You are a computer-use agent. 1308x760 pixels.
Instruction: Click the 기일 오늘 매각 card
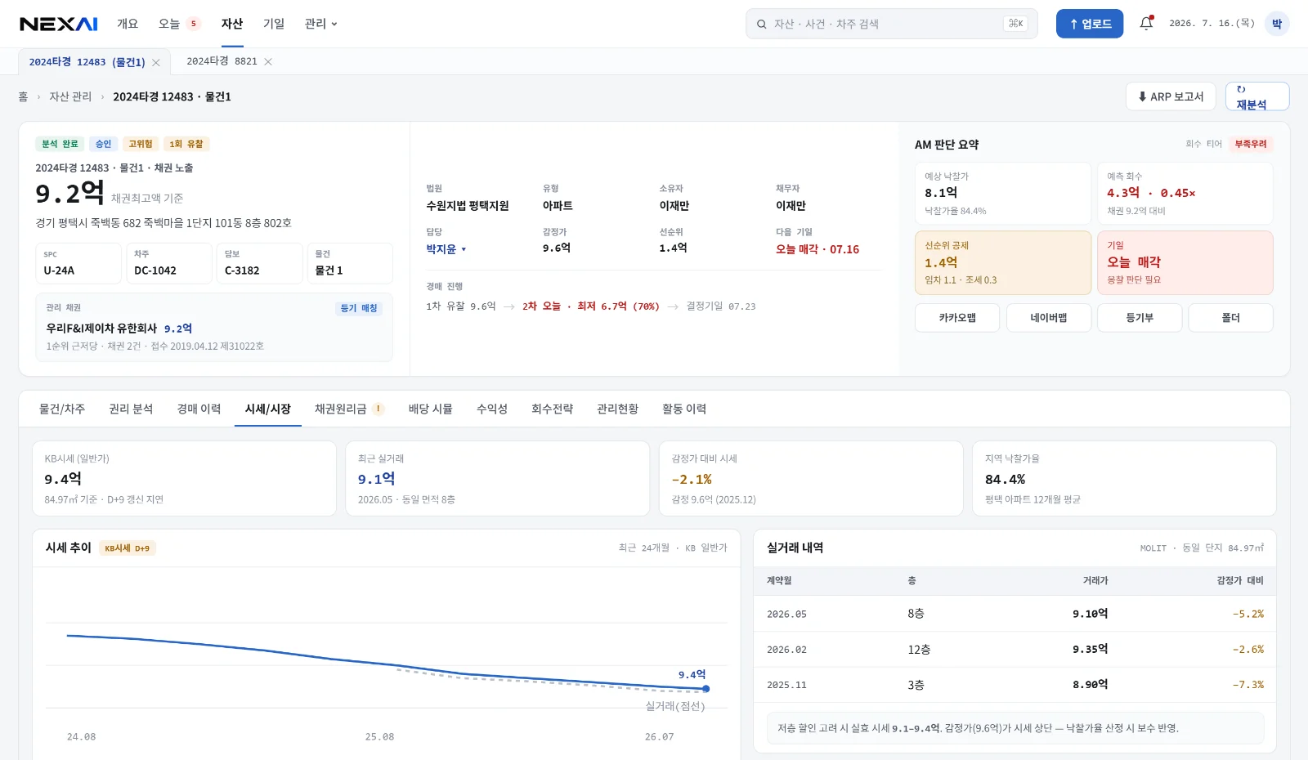(x=1185, y=262)
